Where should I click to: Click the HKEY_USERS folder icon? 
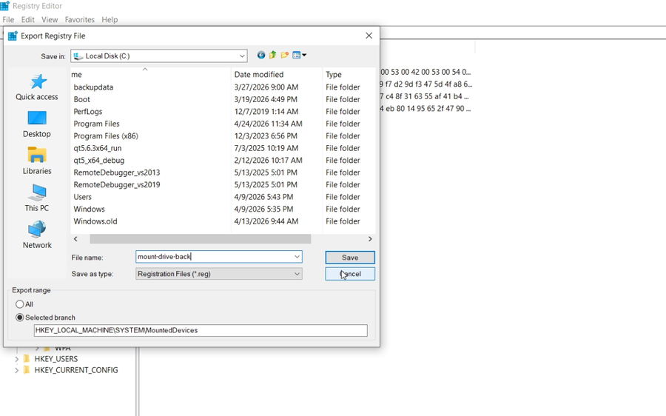point(27,359)
